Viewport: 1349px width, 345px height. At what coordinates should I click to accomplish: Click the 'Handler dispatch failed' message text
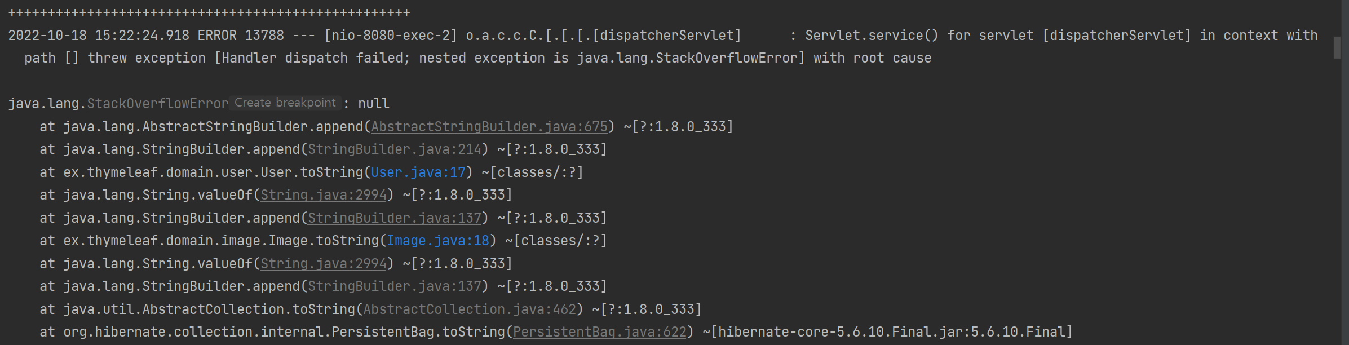point(314,58)
